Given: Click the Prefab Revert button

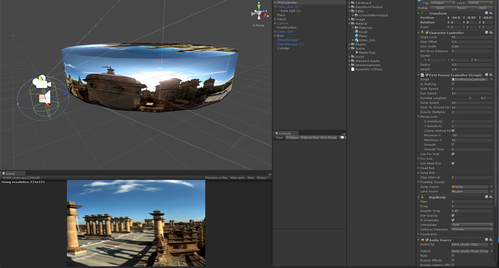Looking at the screenshot, I should click(x=462, y=8).
